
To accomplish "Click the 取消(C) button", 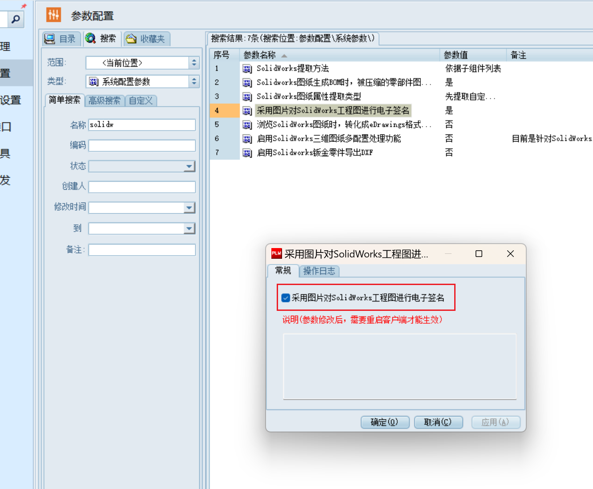I will (x=438, y=422).
